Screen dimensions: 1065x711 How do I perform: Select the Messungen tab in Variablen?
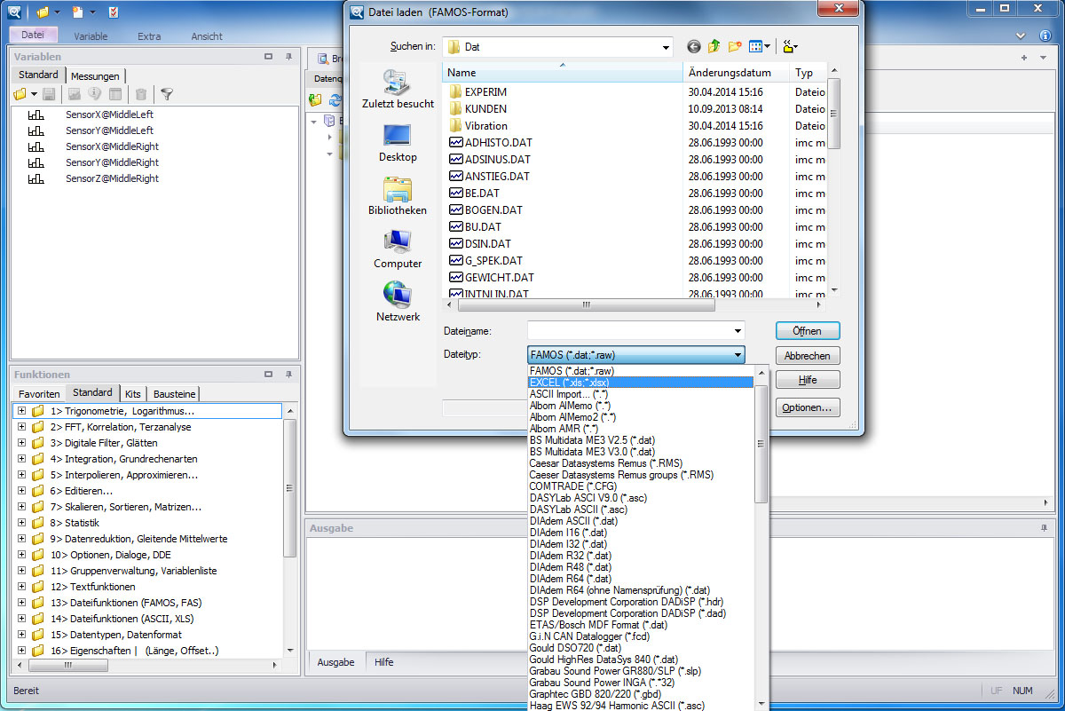(95, 76)
